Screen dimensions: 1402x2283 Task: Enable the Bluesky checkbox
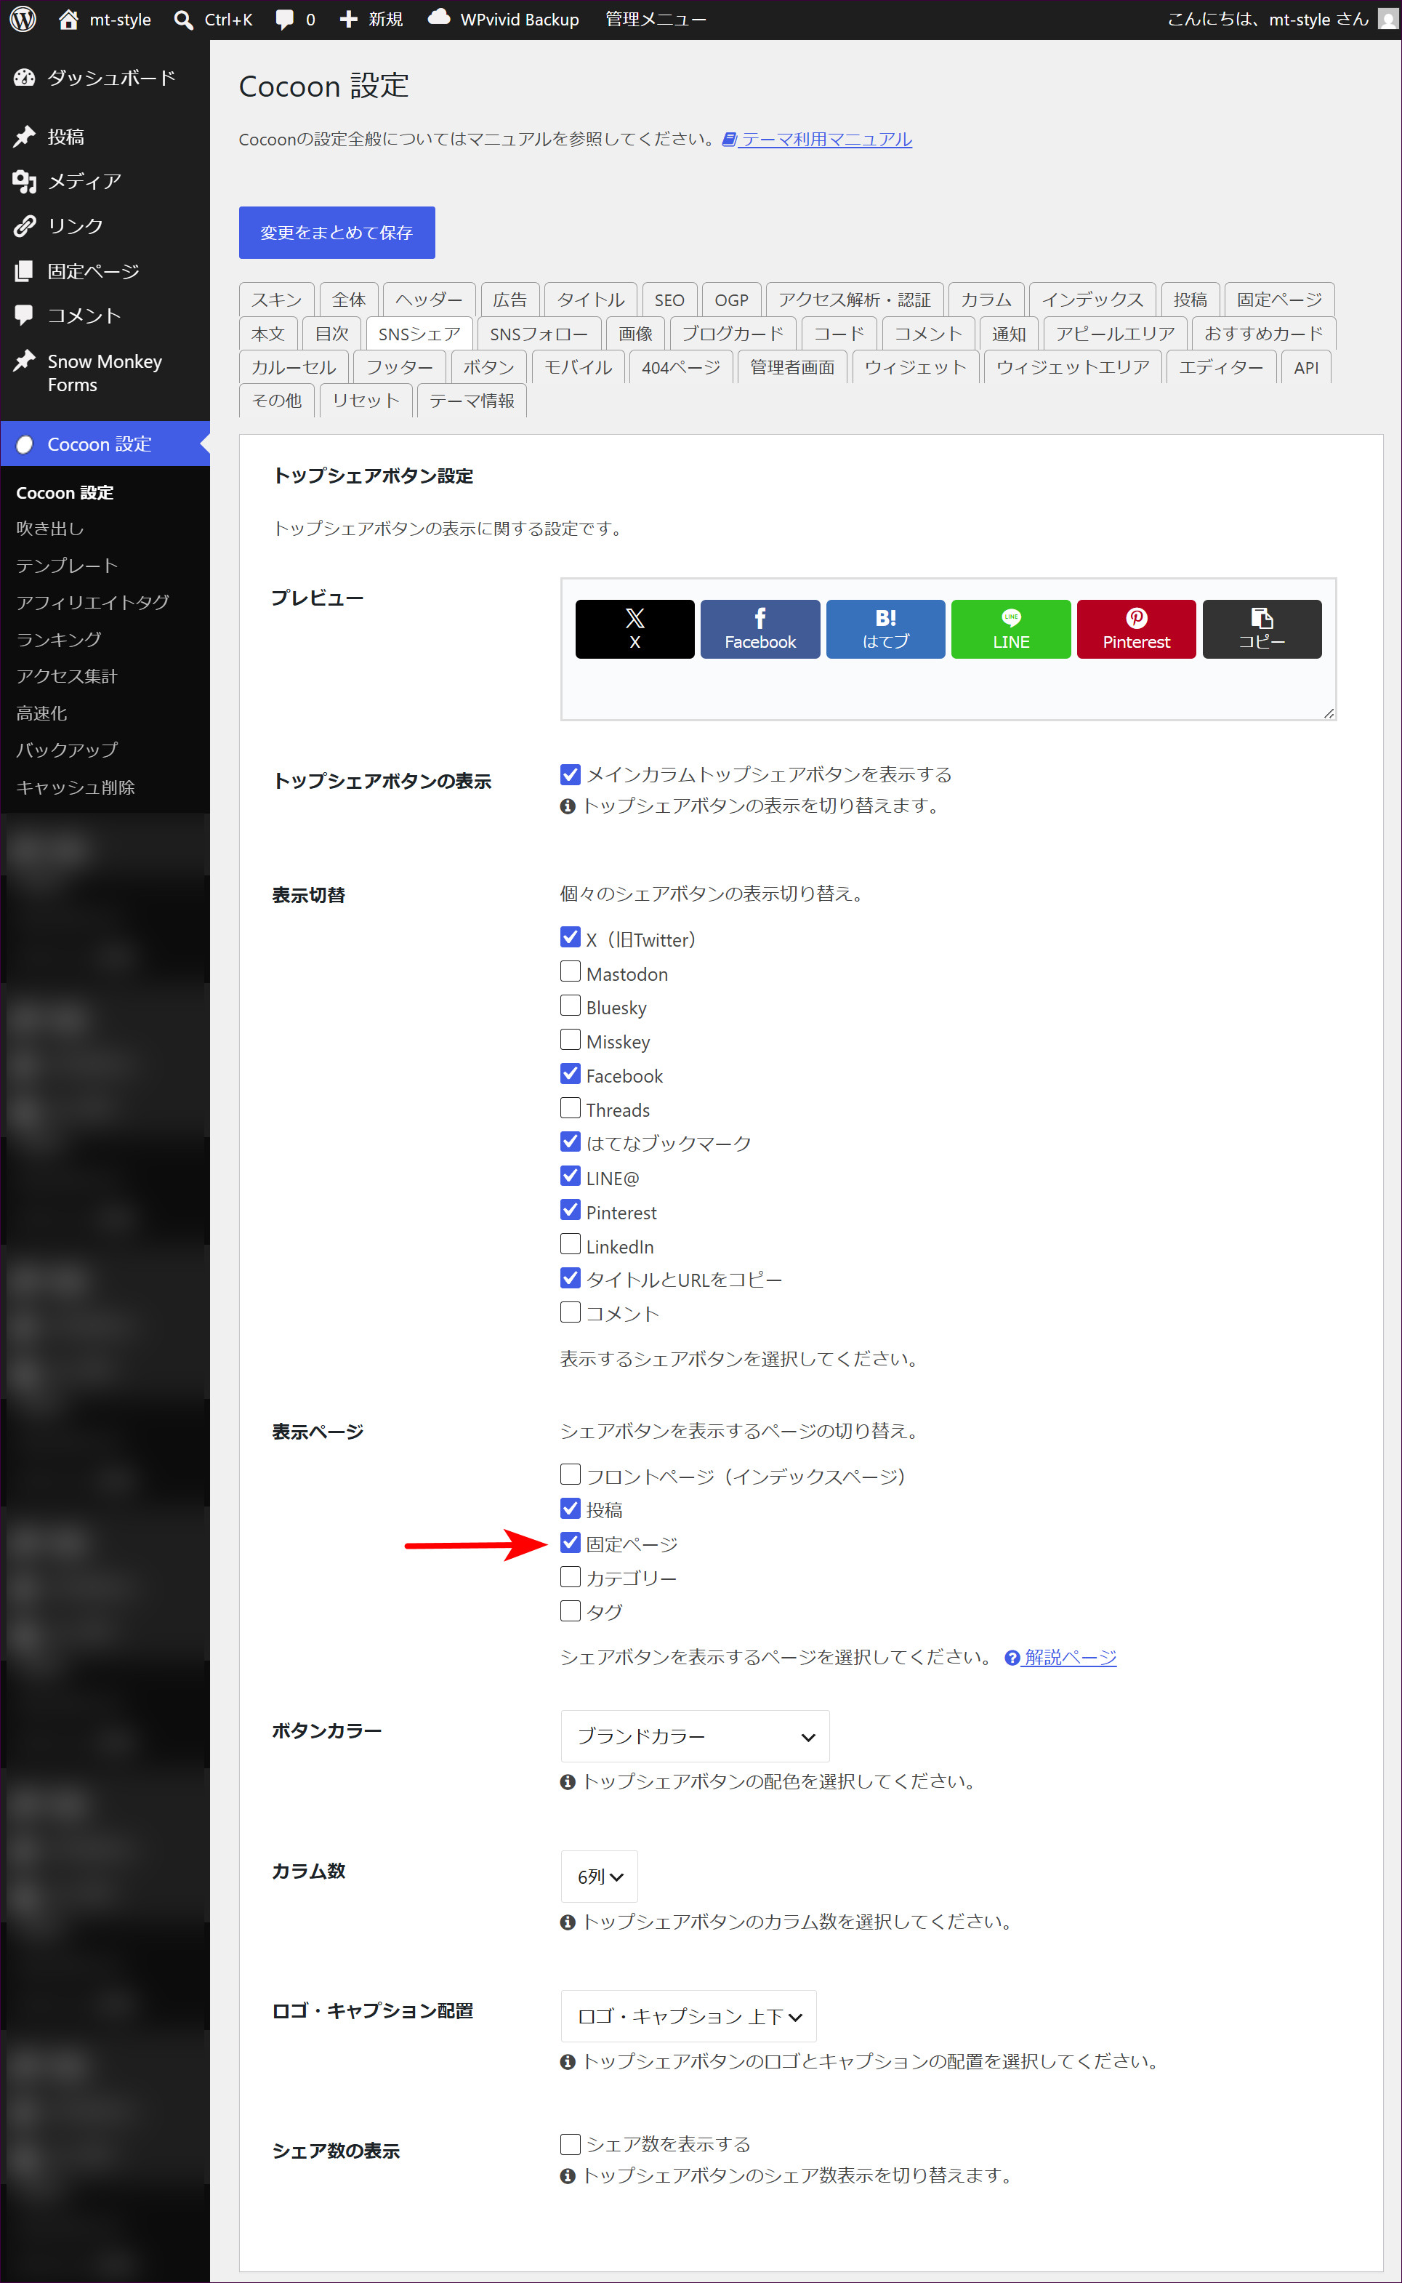[571, 1006]
